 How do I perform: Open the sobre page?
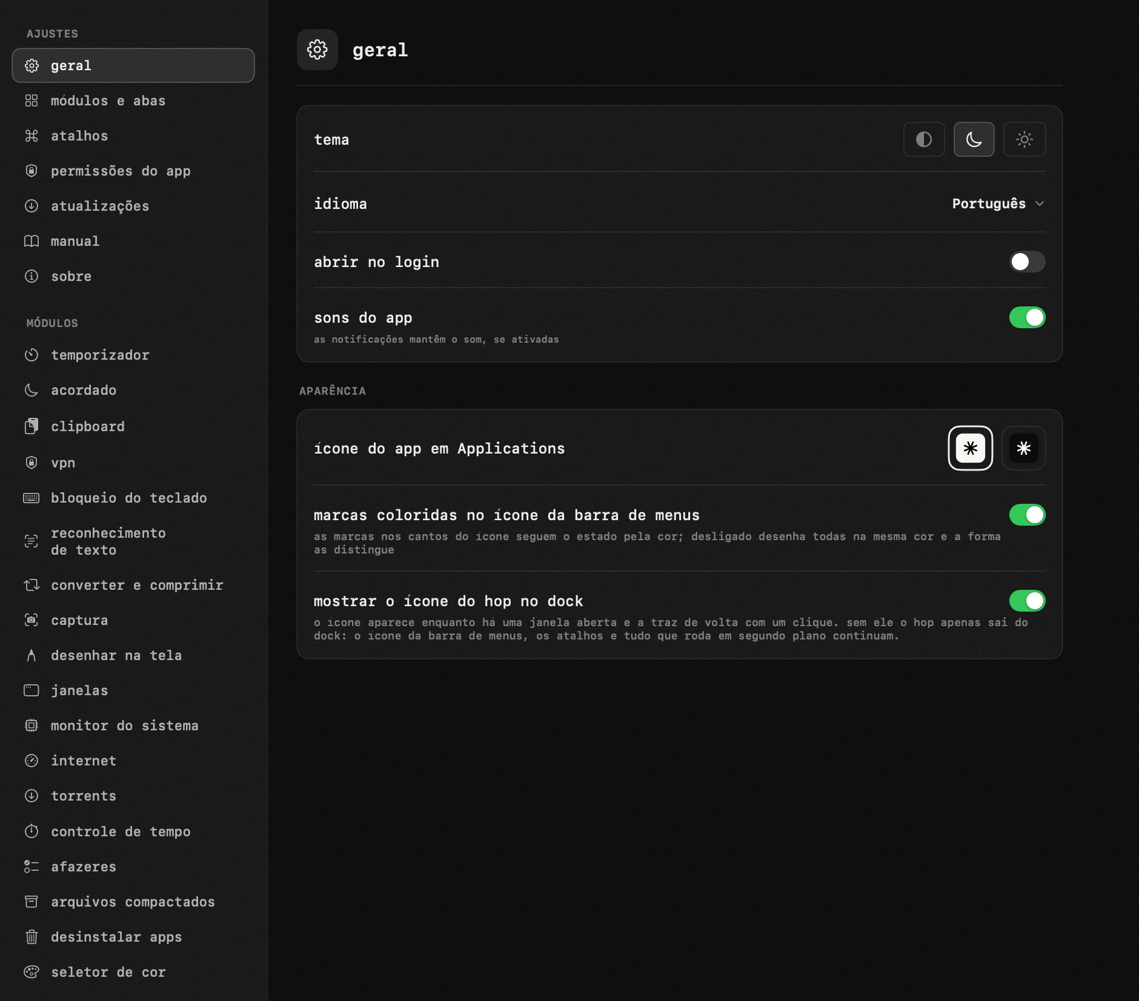133,276
